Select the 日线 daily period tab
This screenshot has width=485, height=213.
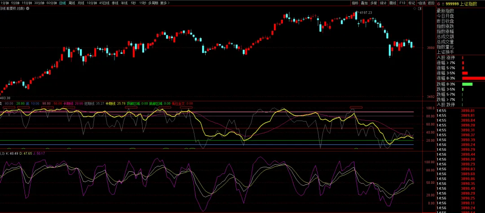(x=62, y=3)
